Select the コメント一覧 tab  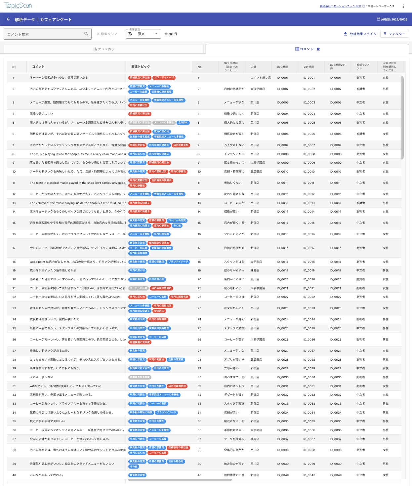(307, 49)
